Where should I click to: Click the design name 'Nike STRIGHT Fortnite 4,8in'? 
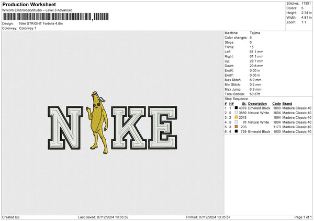(41, 23)
